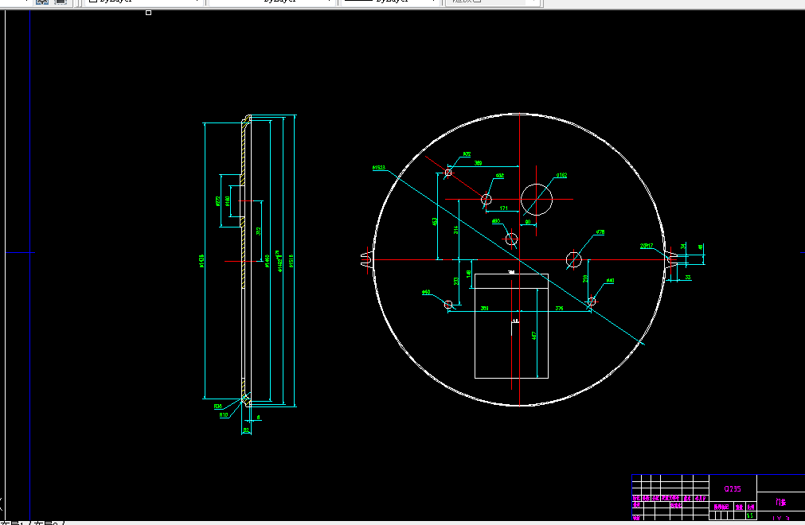The image size is (805, 525).
Task: Select the large φ182 circle
Action: tap(537, 200)
